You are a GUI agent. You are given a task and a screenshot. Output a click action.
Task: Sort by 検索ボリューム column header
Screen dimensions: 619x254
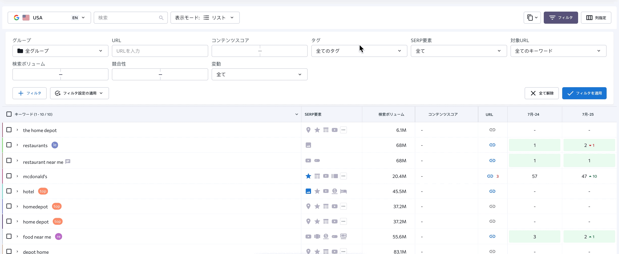pos(391,114)
